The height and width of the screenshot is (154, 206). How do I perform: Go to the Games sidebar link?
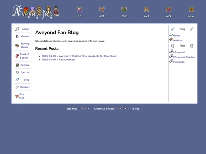coord(25,36)
